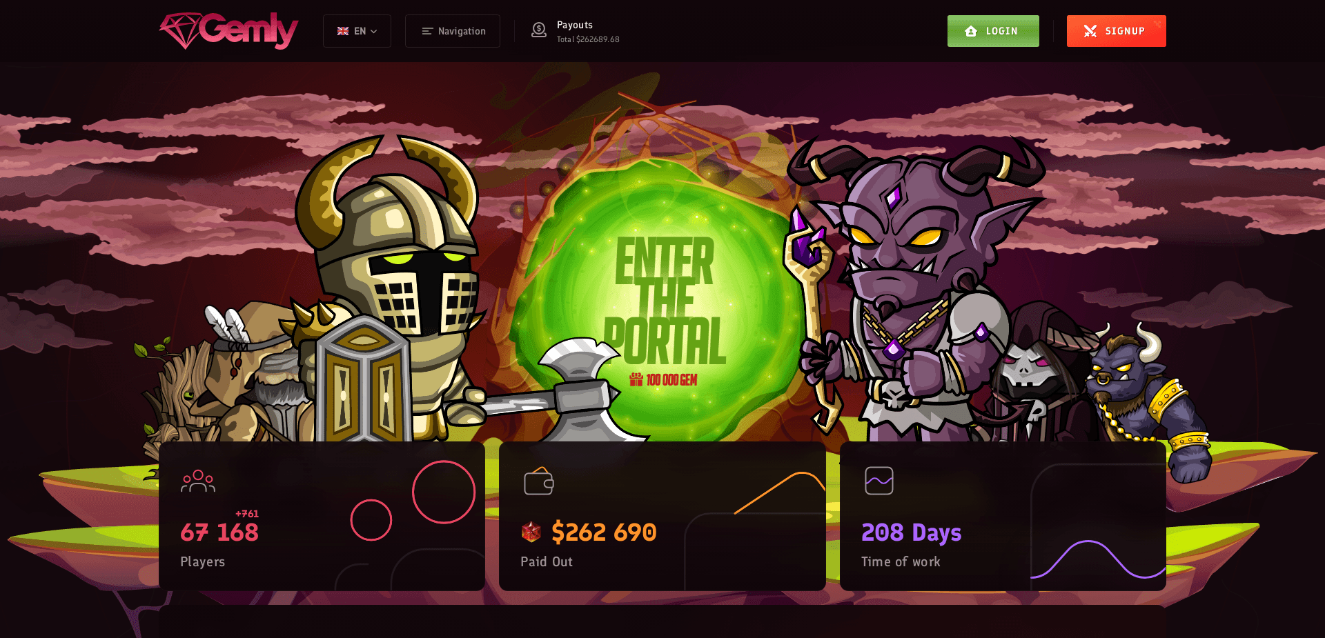Image resolution: width=1325 pixels, height=638 pixels.
Task: Click the wallet icon in Paid Out card
Action: [x=539, y=481]
